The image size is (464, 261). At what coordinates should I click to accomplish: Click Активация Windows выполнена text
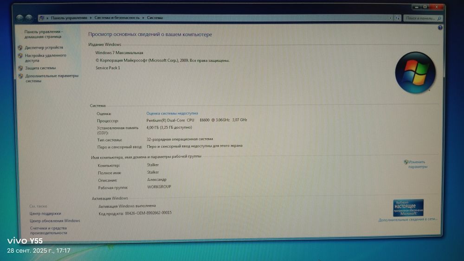pos(127,206)
